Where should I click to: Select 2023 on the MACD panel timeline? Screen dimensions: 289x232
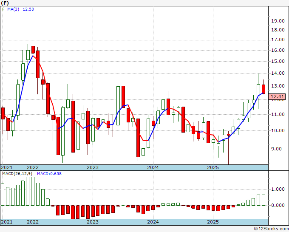[93, 222]
